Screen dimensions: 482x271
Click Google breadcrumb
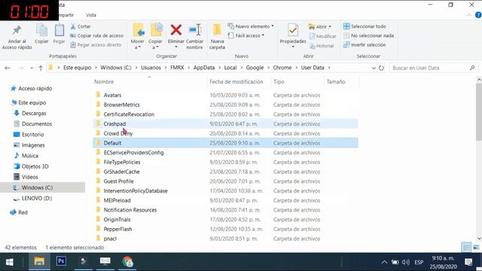coord(255,68)
